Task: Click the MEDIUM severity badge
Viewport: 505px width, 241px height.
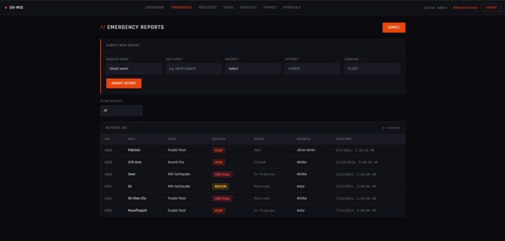Action: coord(221,186)
